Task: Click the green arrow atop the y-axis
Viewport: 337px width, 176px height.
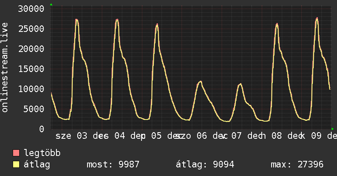Action: 51,5
